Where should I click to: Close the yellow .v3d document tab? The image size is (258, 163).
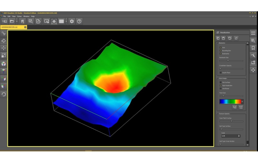tap(25, 27)
